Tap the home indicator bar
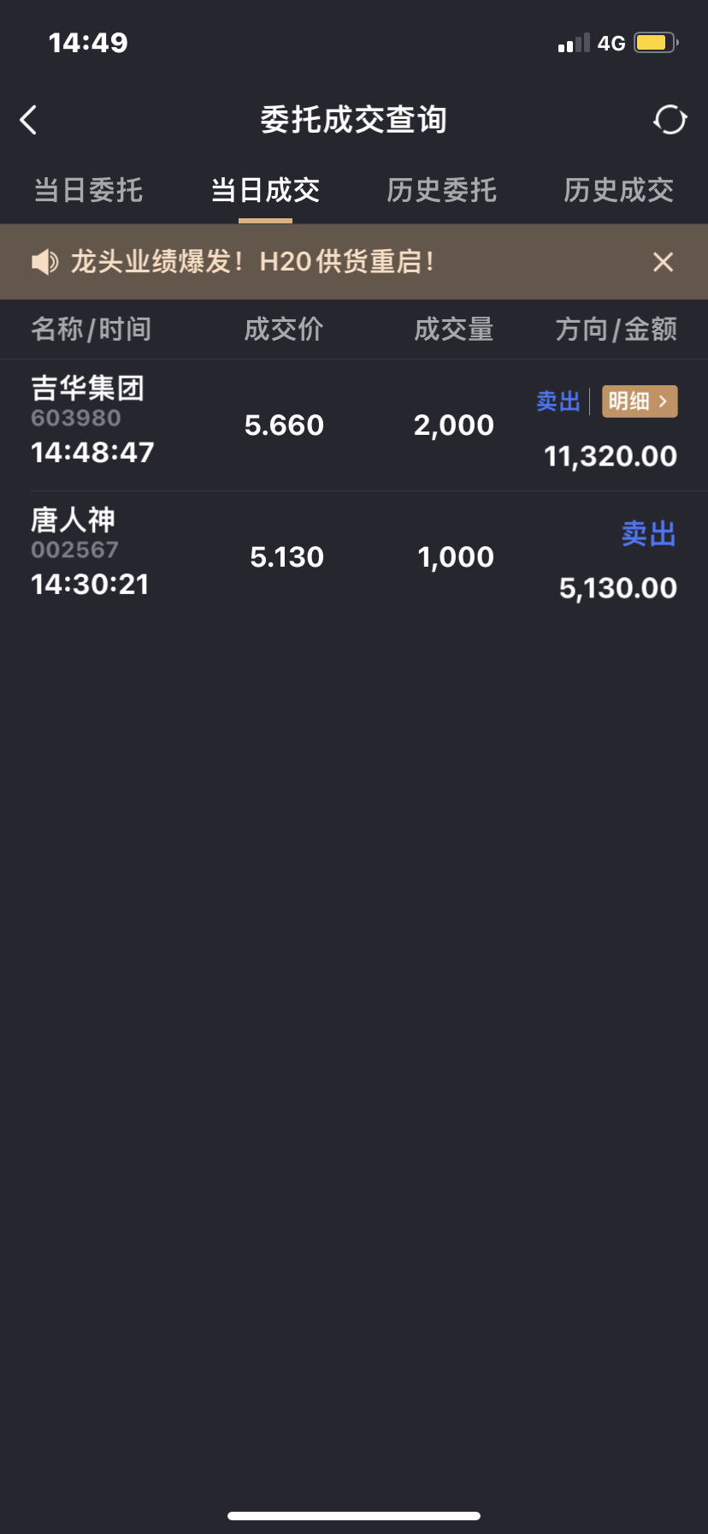This screenshot has height=1534, width=708. [354, 1516]
